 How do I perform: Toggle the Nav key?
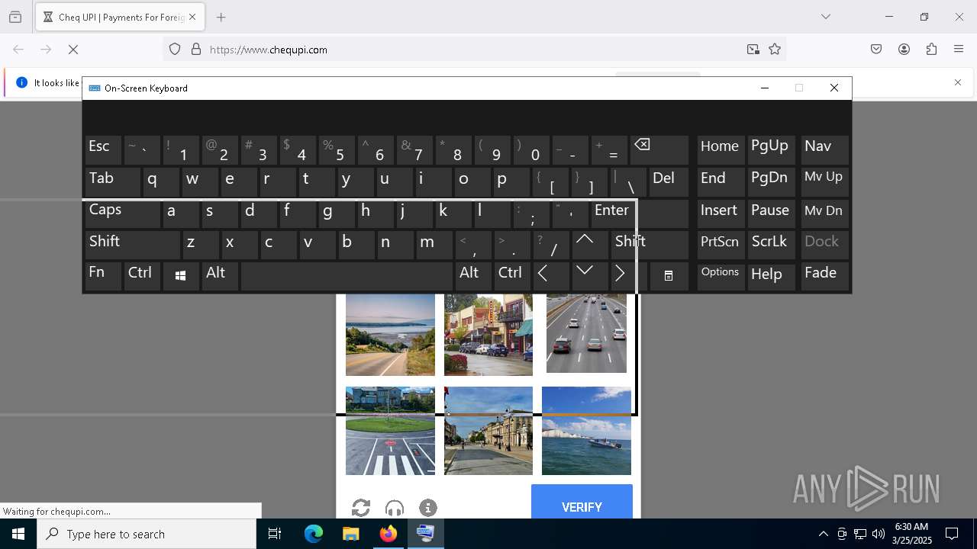pos(824,150)
